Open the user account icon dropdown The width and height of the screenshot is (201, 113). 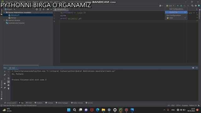pyautogui.click(x=161, y=6)
